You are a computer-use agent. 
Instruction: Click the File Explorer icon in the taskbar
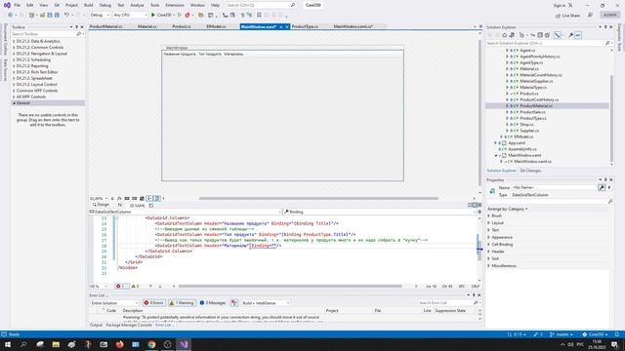56,344
